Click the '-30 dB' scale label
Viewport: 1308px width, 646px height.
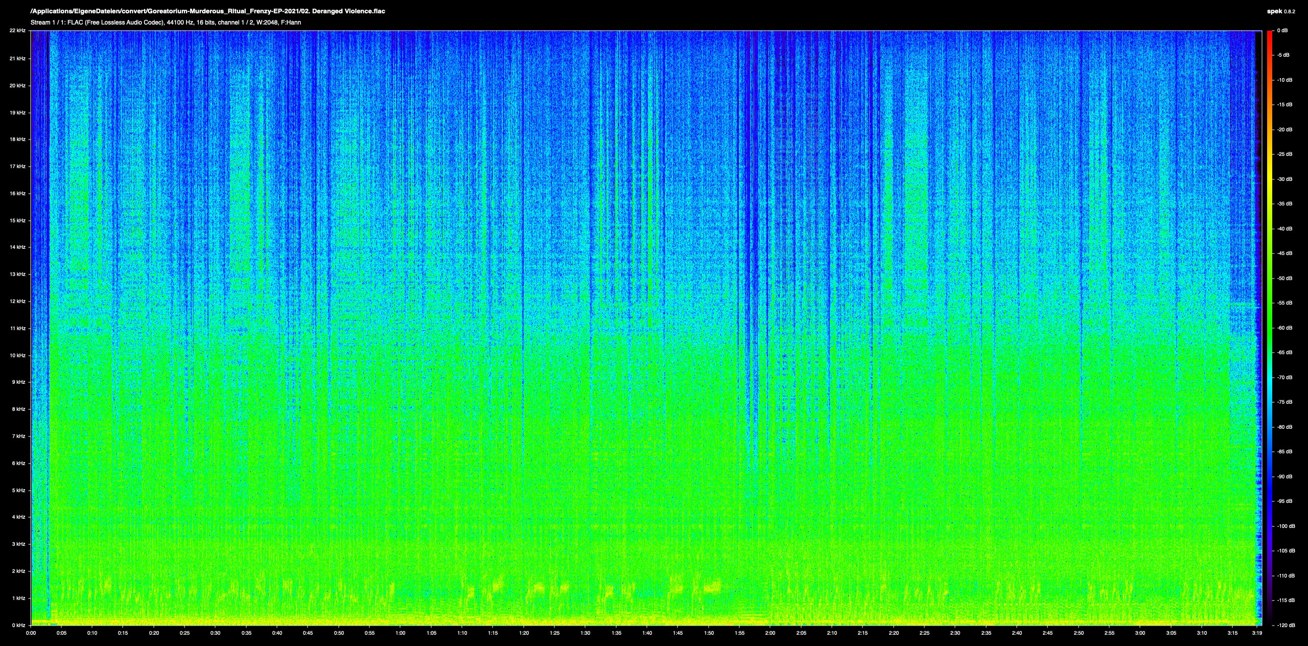click(x=1284, y=179)
